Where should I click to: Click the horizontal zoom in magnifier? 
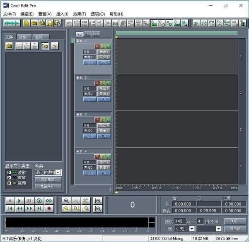66,201
